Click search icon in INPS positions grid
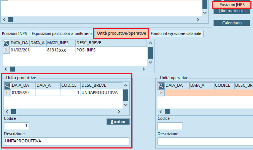253x150 pixels. [6, 43]
